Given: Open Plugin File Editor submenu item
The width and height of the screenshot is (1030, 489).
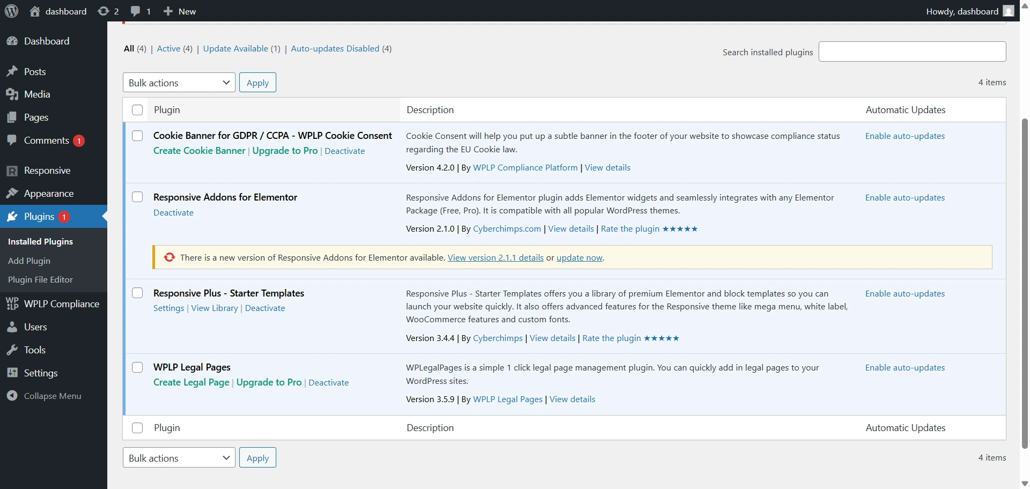Looking at the screenshot, I should 40,279.
